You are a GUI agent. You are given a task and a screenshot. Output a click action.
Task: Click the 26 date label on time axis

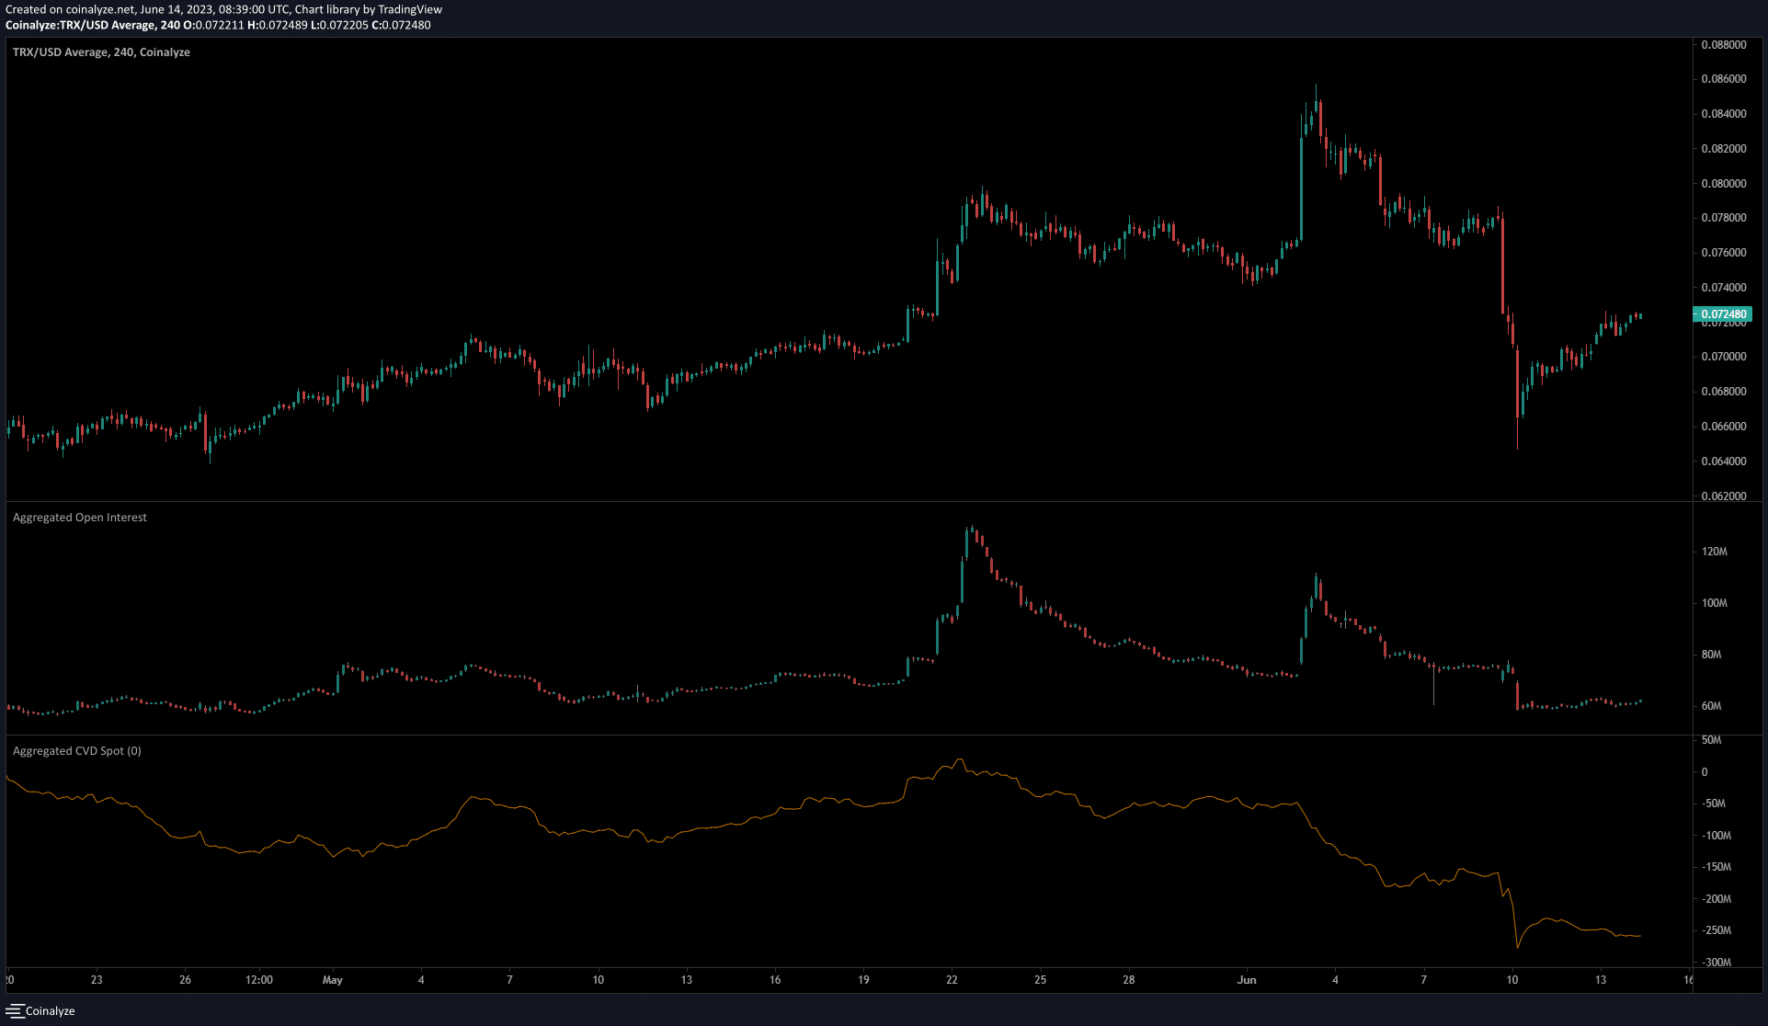185,980
